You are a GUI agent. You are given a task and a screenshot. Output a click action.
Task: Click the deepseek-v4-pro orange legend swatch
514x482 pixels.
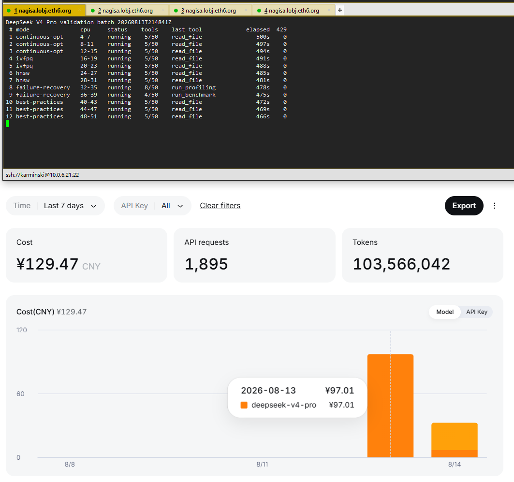(244, 405)
